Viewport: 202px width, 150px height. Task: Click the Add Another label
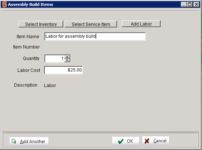[33, 141]
